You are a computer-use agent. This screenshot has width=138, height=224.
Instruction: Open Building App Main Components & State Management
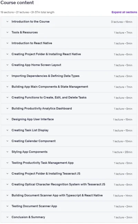click(x=69, y=87)
